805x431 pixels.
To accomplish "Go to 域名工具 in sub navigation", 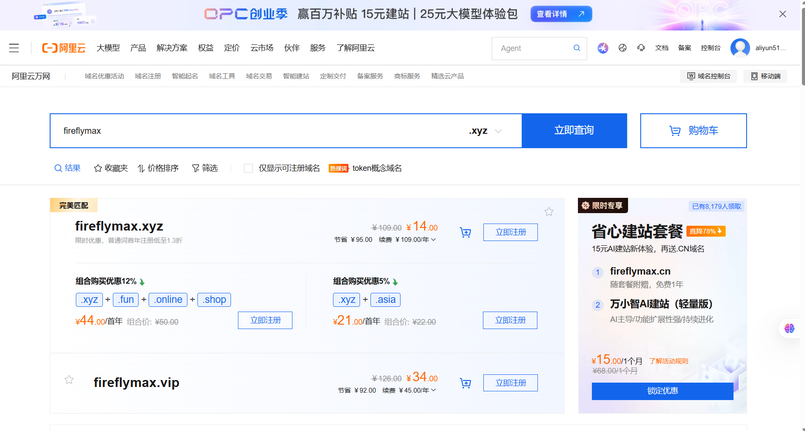I will pyautogui.click(x=222, y=76).
